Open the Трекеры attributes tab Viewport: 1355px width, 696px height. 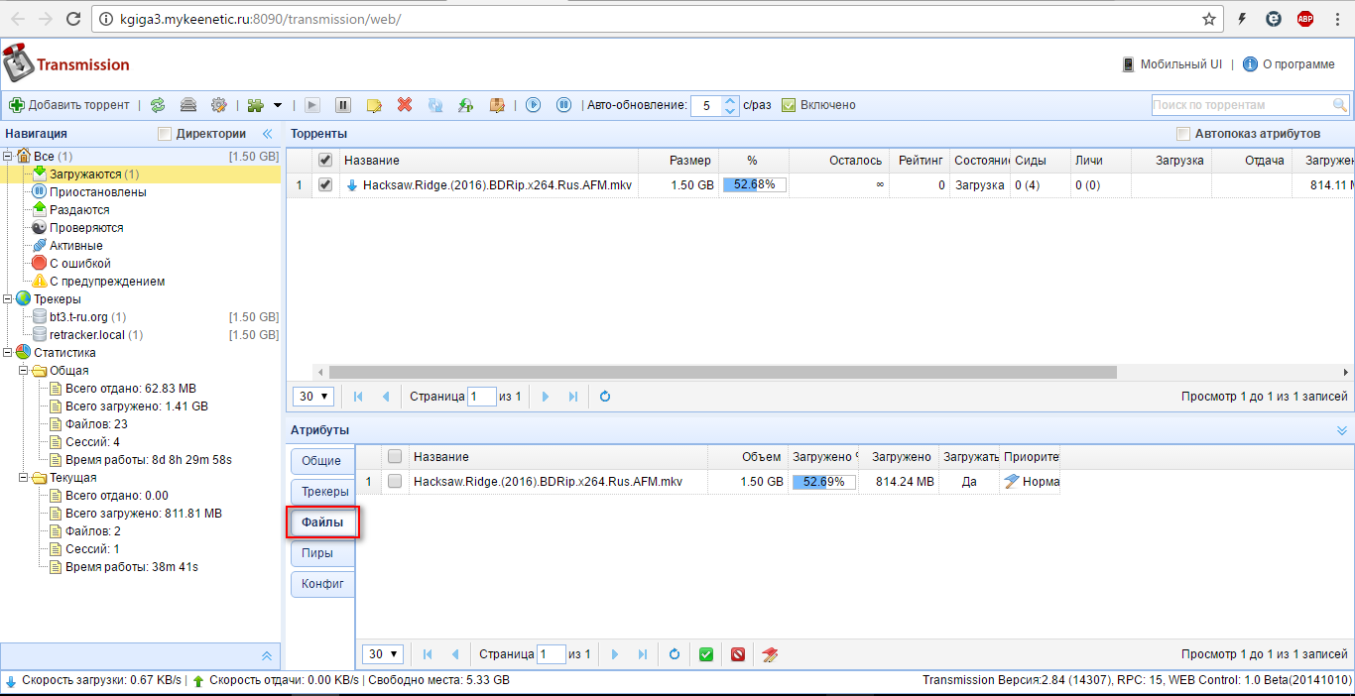click(324, 492)
